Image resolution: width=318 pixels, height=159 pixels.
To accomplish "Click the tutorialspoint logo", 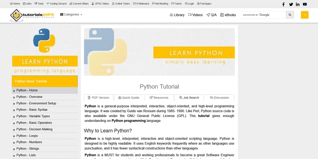I will tap(32, 15).
